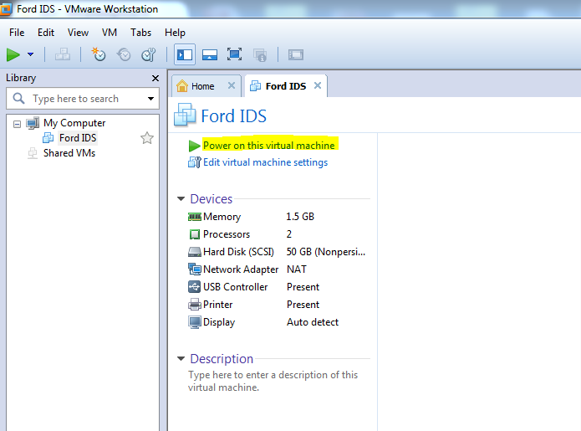The image size is (581, 431).
Task: Open the View menu
Action: click(78, 33)
